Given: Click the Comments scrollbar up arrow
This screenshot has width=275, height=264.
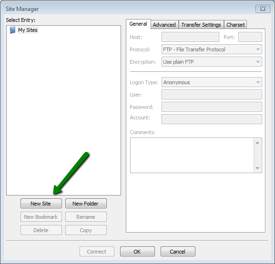Looking at the screenshot, I should pyautogui.click(x=257, y=143).
